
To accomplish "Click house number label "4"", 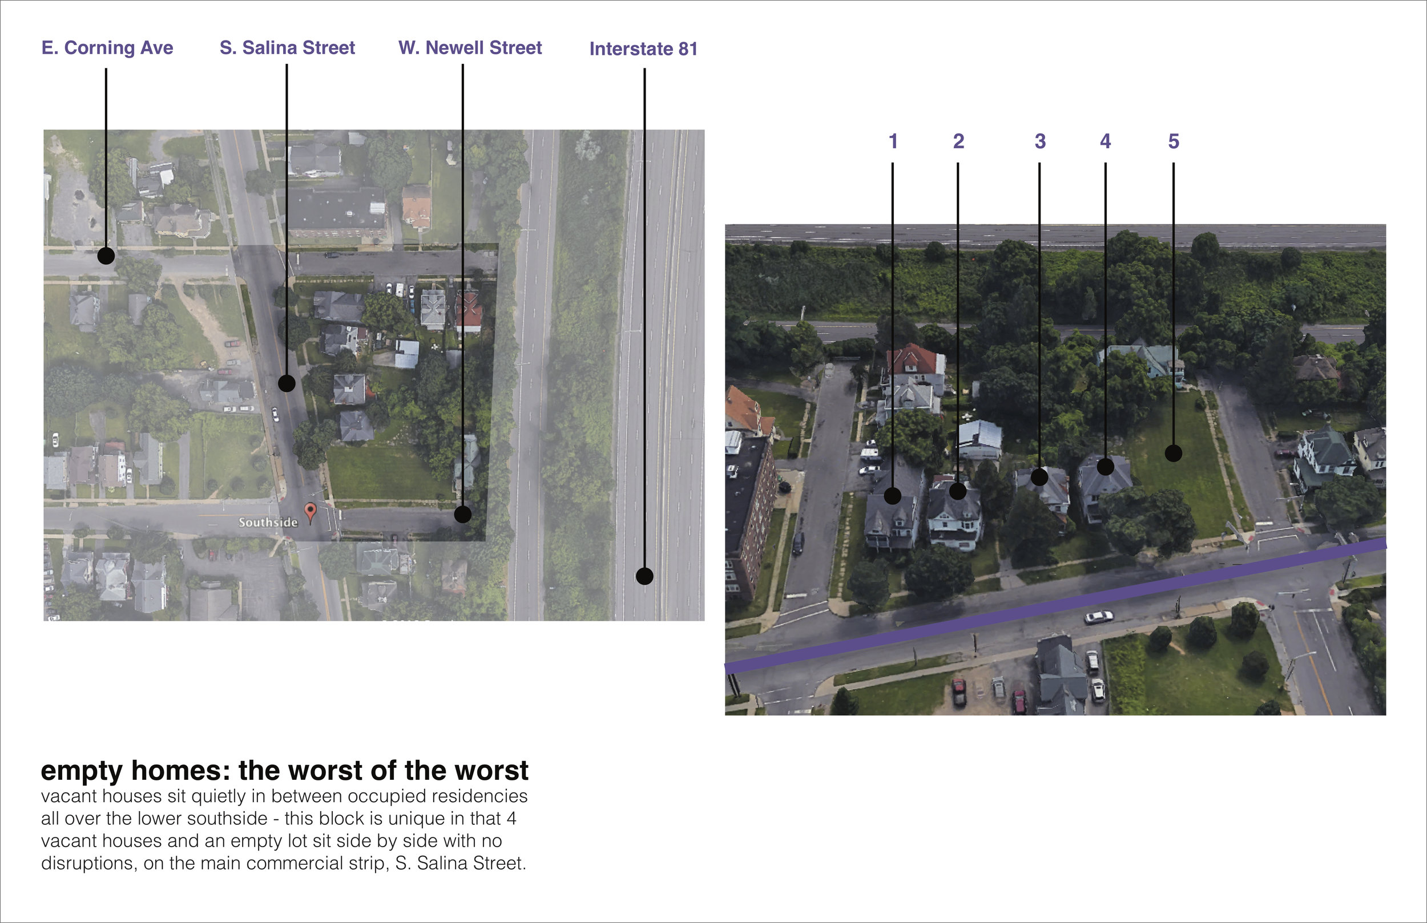I will pos(1106,141).
